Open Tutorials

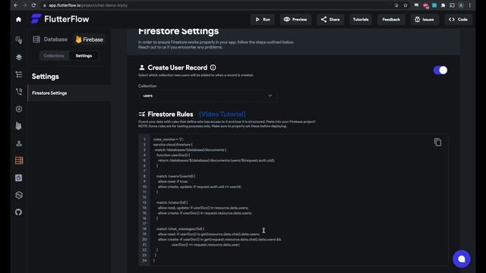click(x=361, y=20)
